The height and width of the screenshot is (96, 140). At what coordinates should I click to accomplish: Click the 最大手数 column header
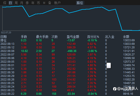pos(42,37)
